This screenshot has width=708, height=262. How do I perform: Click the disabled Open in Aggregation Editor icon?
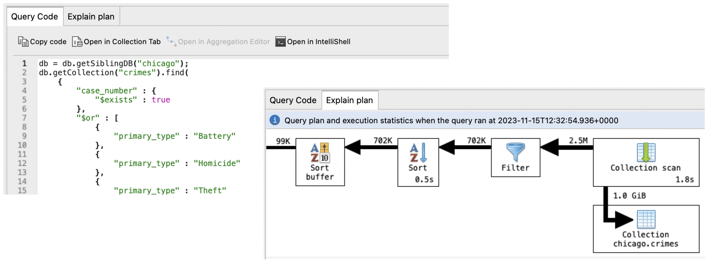(171, 41)
